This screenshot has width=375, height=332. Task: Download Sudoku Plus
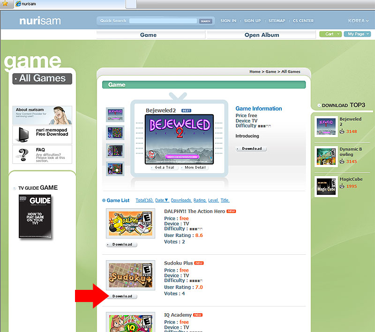pyautogui.click(x=122, y=296)
